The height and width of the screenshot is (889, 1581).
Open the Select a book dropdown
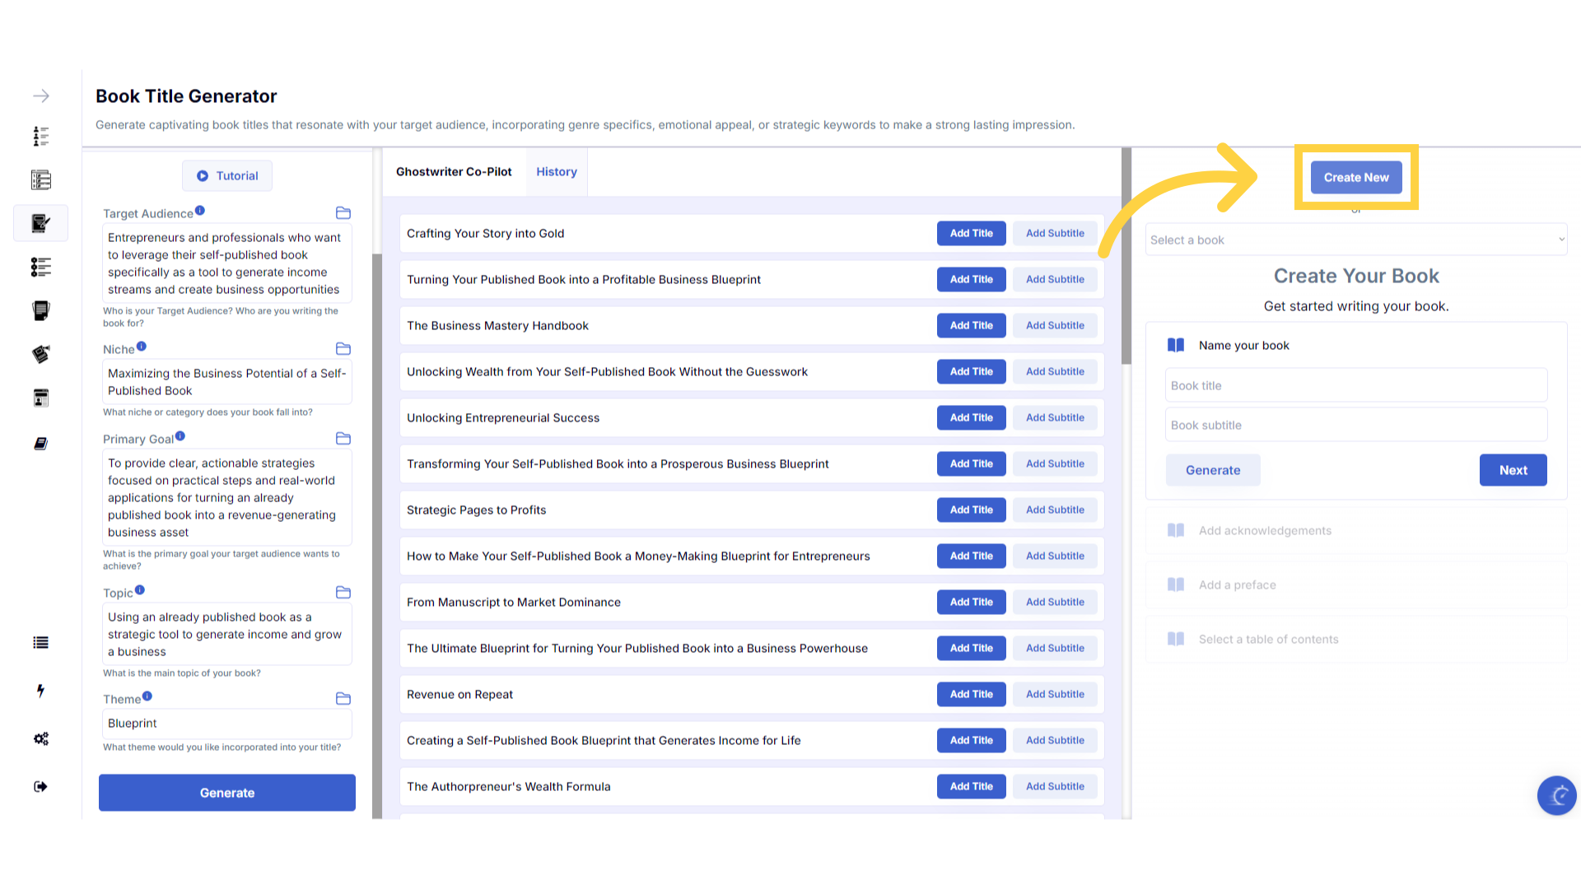pyautogui.click(x=1355, y=240)
